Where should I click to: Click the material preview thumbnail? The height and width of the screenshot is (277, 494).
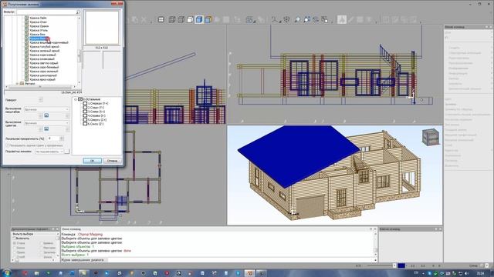102,28
